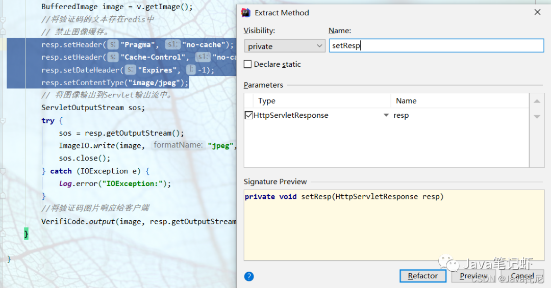Click the "Expires" string in setDateHeader
Viewport: 551px width, 288px height.
pyautogui.click(x=157, y=70)
